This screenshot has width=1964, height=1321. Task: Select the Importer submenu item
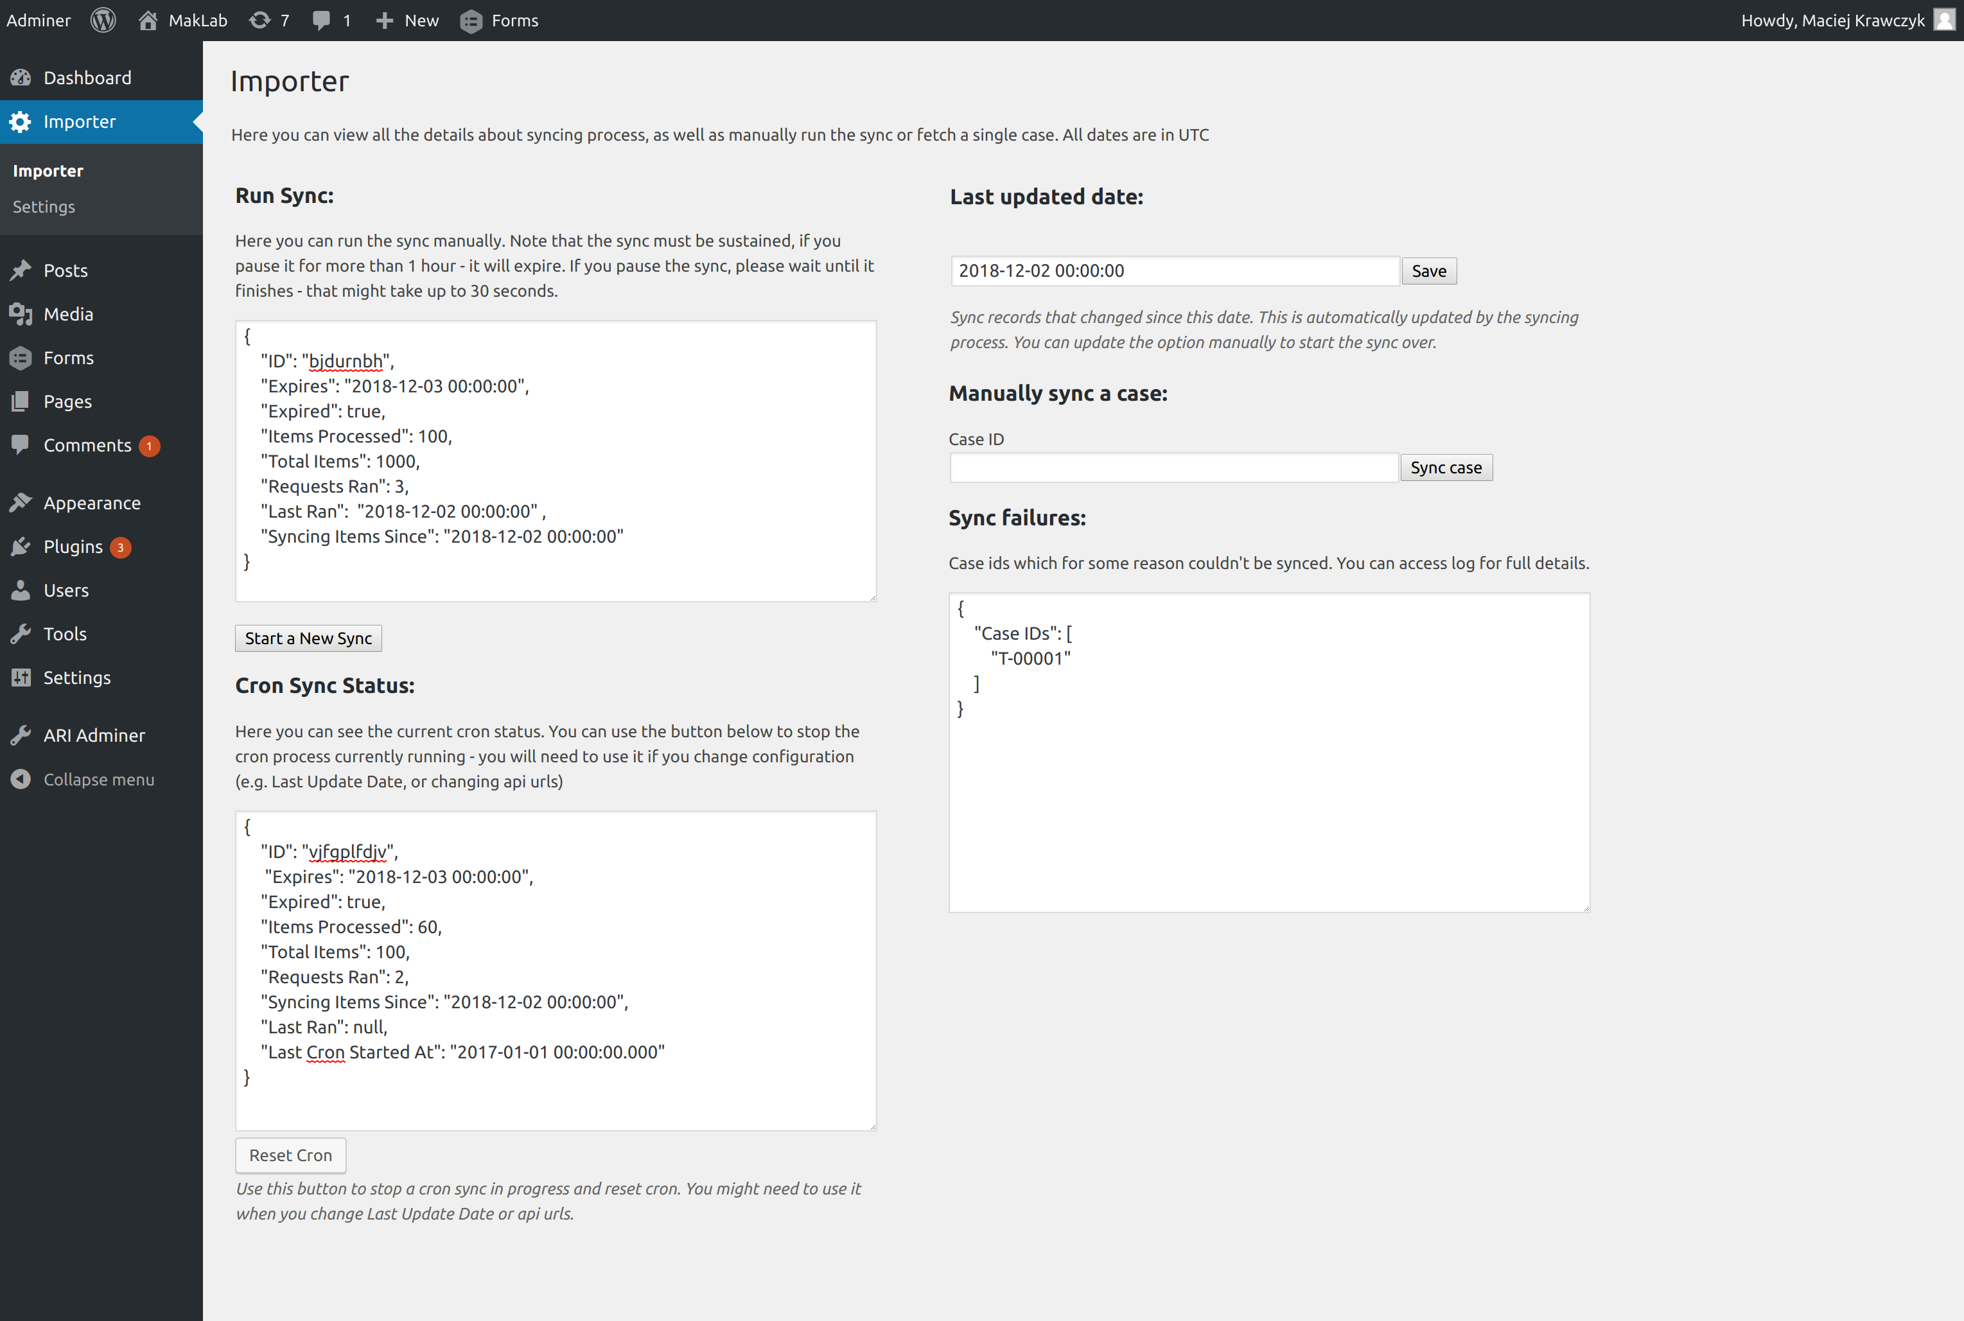pos(48,170)
